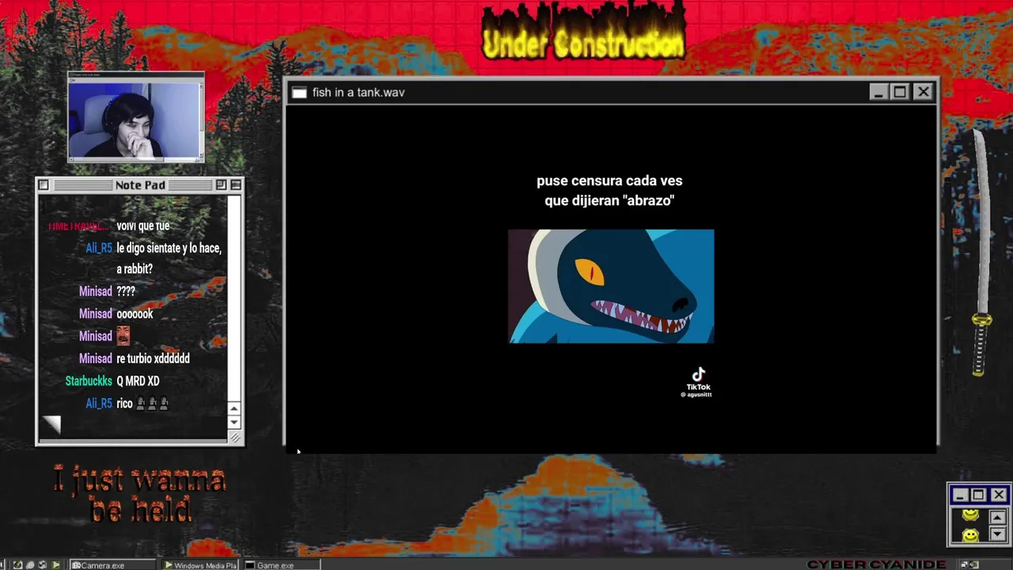Click the webcam feed in the camera window
This screenshot has width=1013, height=570.
[134, 120]
